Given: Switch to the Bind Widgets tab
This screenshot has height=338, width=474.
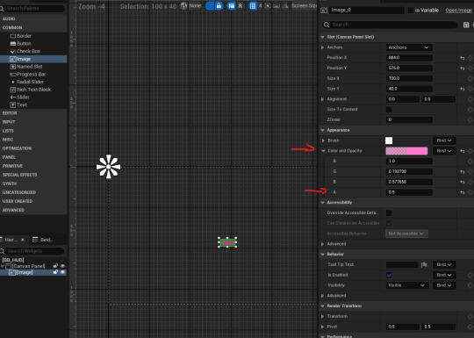Looking at the screenshot, I should point(43,240).
